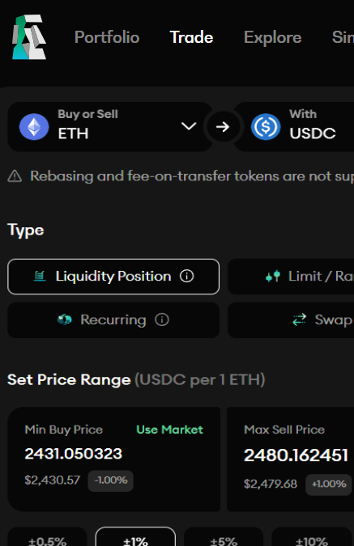Open the Recurring info icon
Viewport: 354px width, 546px height.
click(162, 320)
